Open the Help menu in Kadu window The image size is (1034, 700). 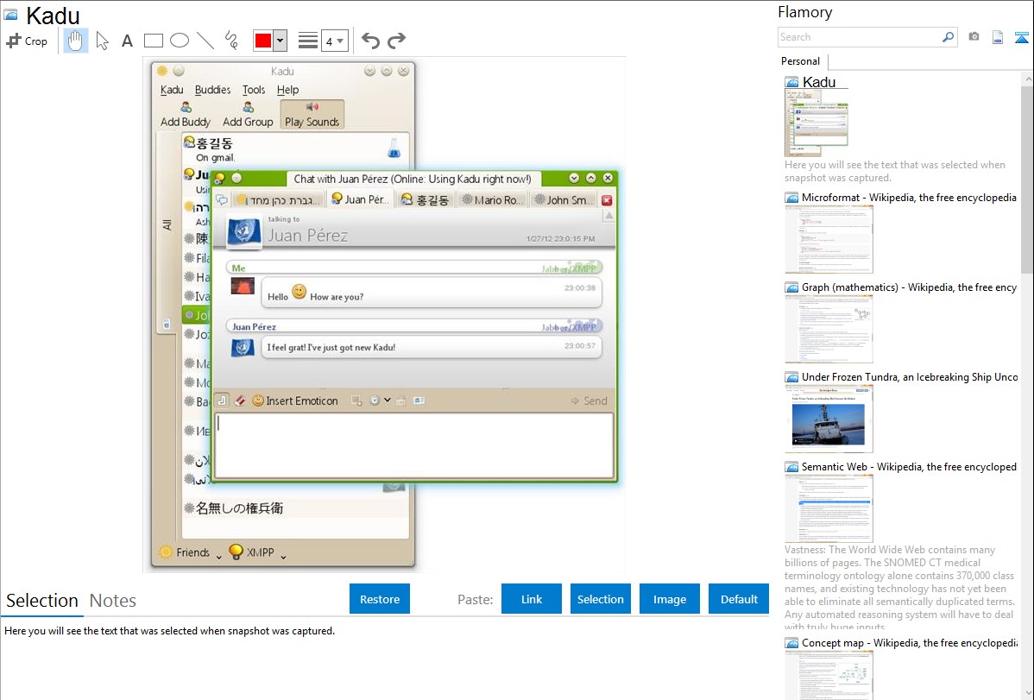tap(287, 90)
